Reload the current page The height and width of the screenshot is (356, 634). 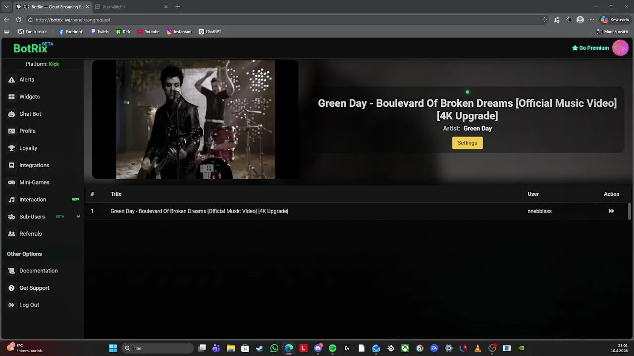click(18, 20)
